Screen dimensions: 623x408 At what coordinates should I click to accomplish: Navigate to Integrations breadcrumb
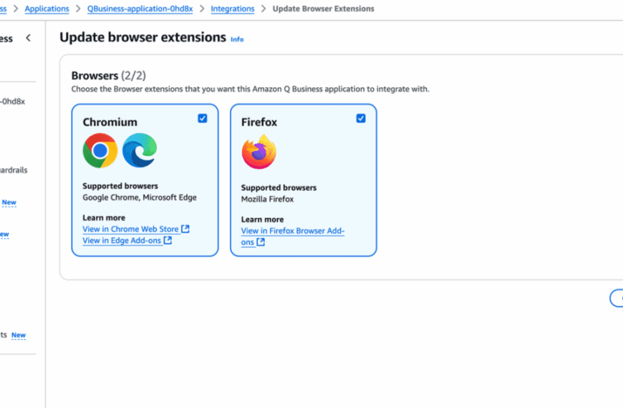coord(233,9)
